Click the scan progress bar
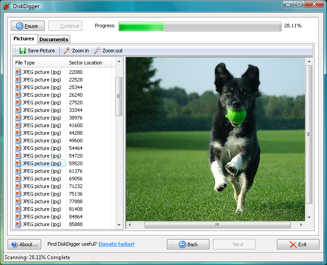 (x=200, y=26)
